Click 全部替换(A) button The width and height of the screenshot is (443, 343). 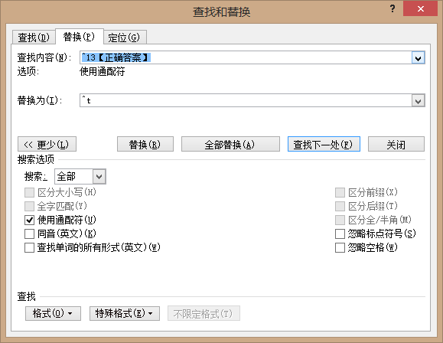pyautogui.click(x=230, y=144)
